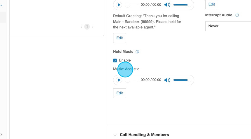
Task: Click the Hold Music info icon
Action: 137,52
